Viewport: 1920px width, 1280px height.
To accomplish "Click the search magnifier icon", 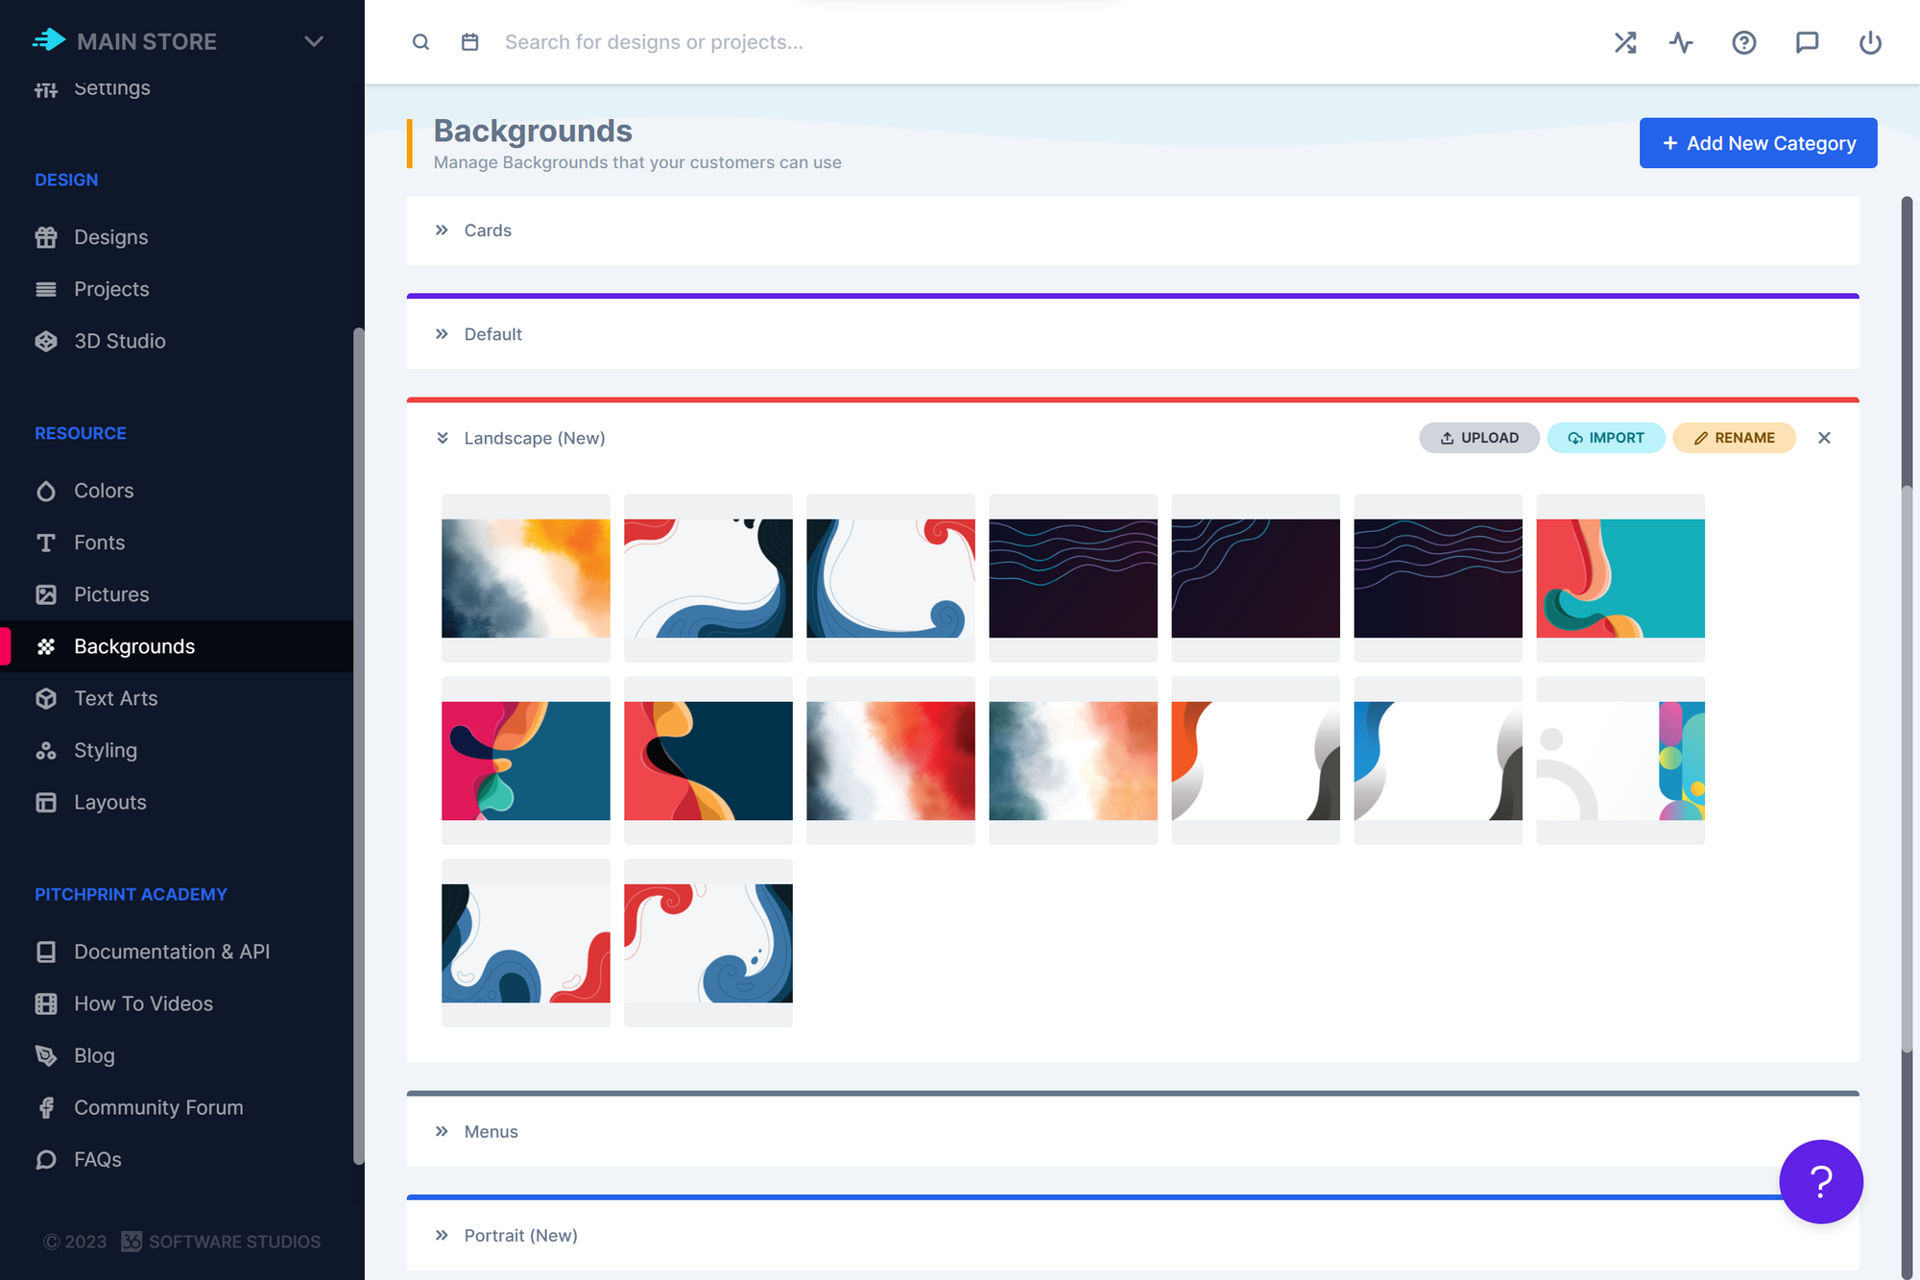I will (x=420, y=42).
